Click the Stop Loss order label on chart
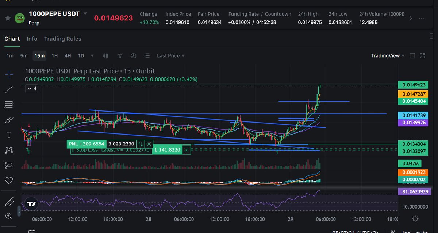Viewport: 438px width, 233px height. 112,150
